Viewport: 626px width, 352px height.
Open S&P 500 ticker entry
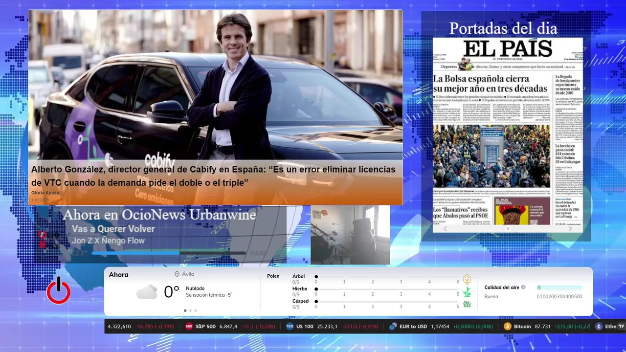[x=230, y=327]
